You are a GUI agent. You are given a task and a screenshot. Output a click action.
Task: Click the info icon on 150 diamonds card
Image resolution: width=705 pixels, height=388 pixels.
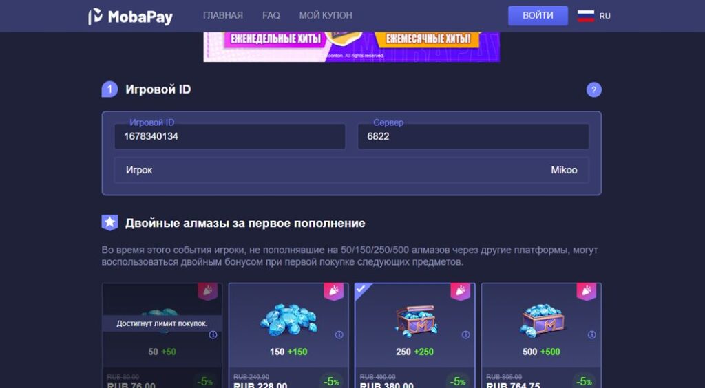(x=339, y=334)
